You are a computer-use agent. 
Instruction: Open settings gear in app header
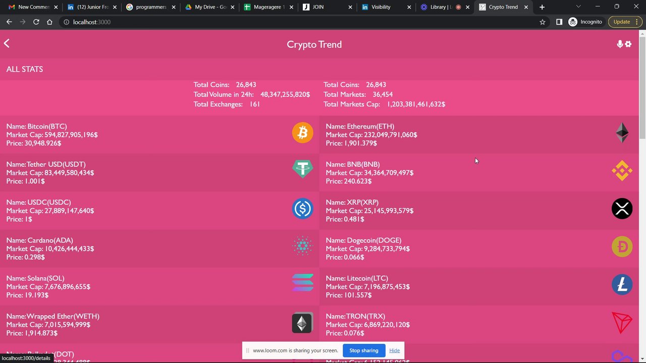pos(628,44)
